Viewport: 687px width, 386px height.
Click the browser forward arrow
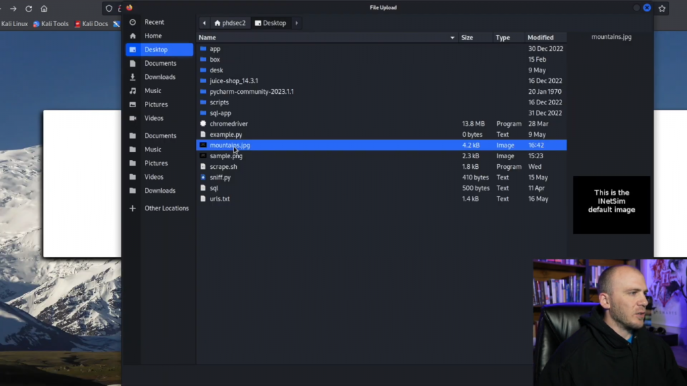13,9
